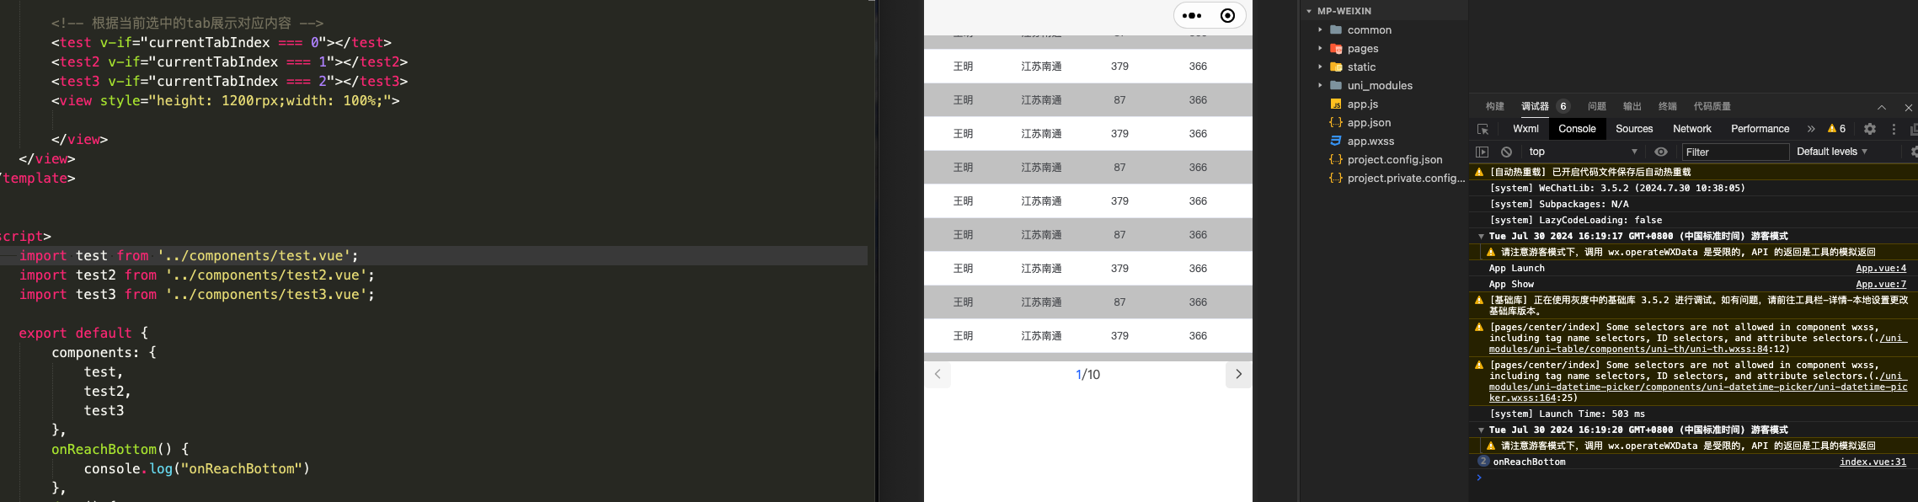Follow the App.vue:7 source link

pyautogui.click(x=1881, y=284)
